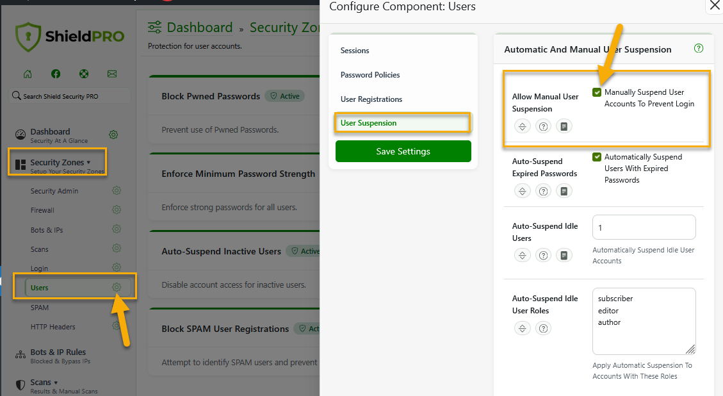
Task: Select the User Registrations tab
Action: coord(371,99)
